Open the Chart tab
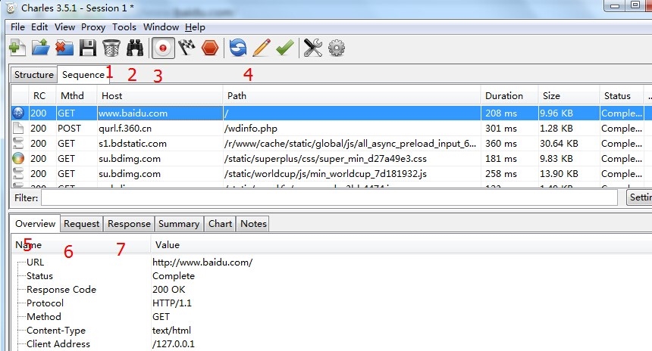 tap(220, 224)
